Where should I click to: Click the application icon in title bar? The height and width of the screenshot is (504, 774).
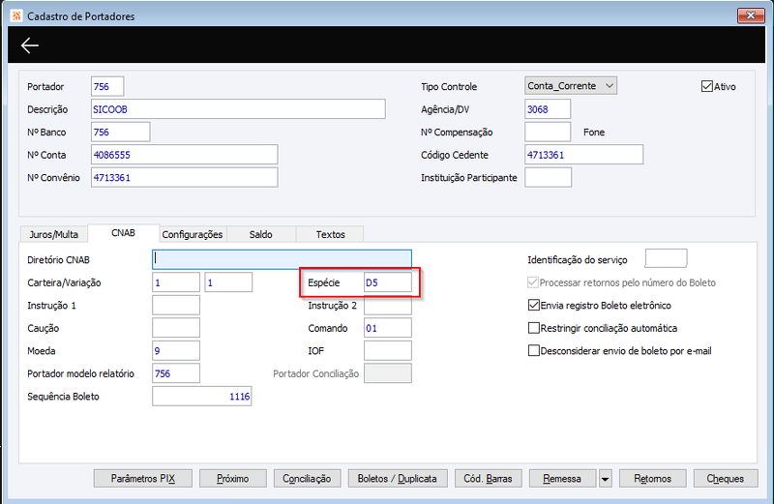(x=16, y=15)
